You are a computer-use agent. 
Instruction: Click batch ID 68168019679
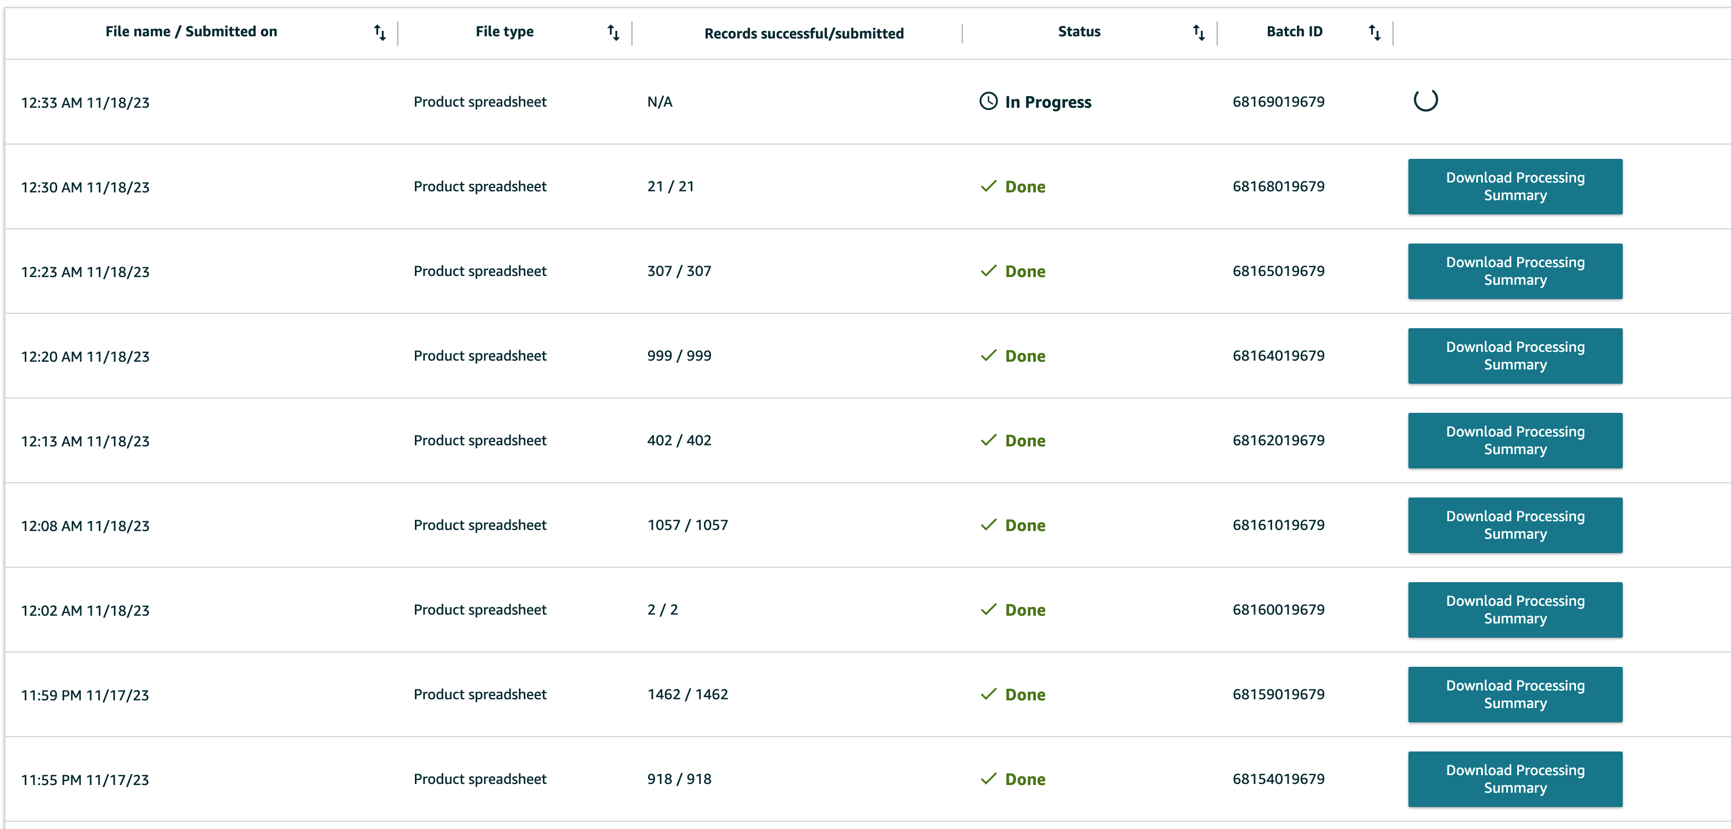1278,187
